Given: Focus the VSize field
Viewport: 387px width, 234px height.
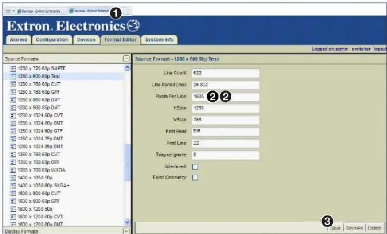Looking at the screenshot, I should [x=226, y=120].
